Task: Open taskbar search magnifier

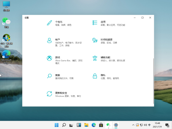Action: point(64,125)
